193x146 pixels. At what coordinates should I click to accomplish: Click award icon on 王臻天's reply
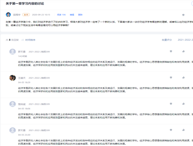coord(171,77)
